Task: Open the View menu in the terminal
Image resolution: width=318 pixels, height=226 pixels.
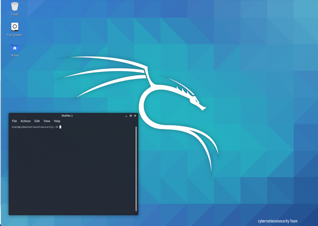Action: 47,121
